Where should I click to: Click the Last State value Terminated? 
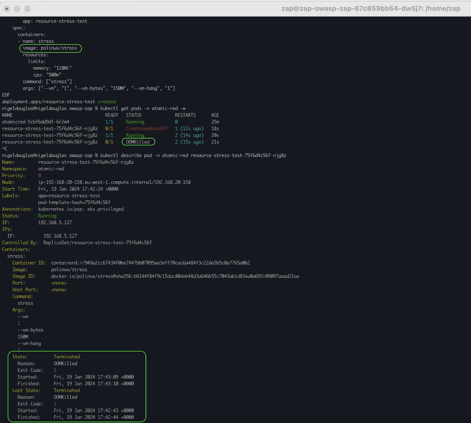point(67,390)
